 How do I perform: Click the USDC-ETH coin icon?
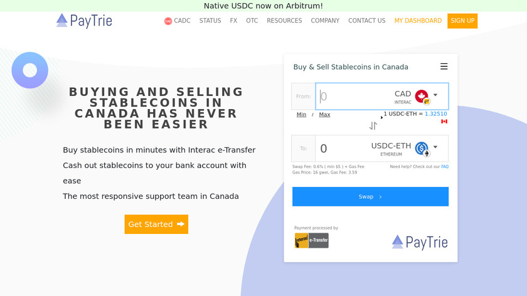click(x=422, y=149)
